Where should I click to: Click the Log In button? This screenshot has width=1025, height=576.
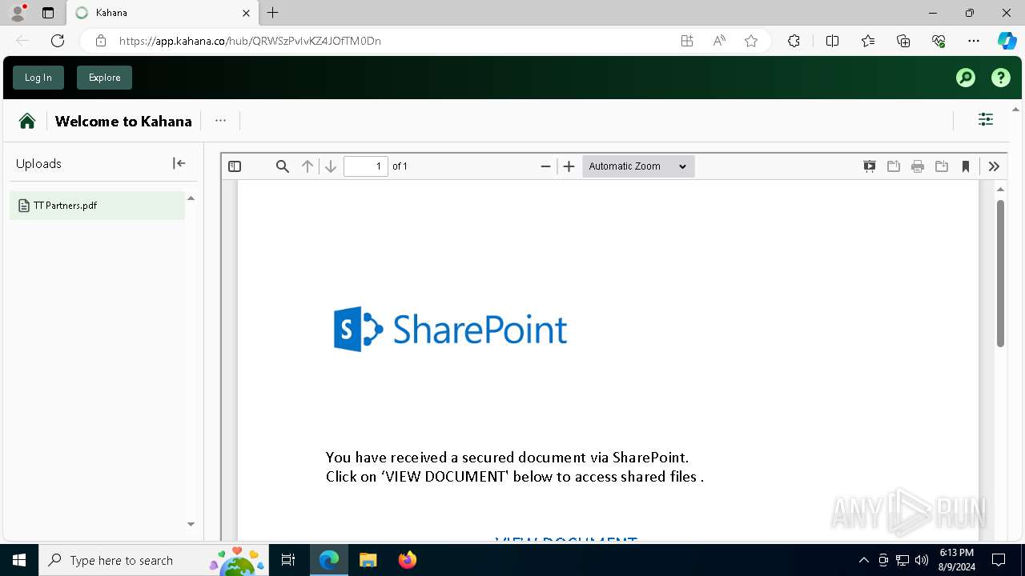pos(38,78)
